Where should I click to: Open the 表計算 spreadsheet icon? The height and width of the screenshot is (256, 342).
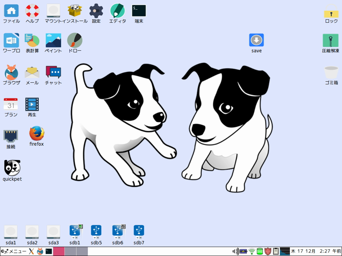pyautogui.click(x=32, y=40)
